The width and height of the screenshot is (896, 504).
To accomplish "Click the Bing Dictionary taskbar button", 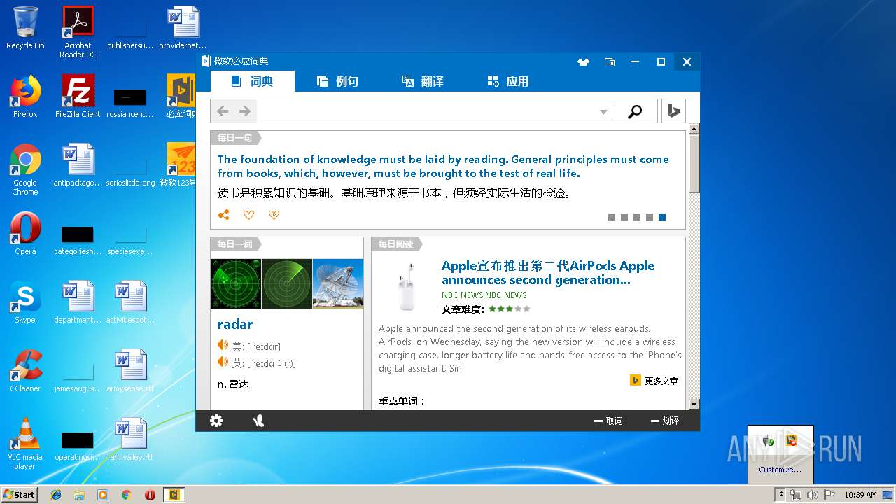I will (x=174, y=495).
